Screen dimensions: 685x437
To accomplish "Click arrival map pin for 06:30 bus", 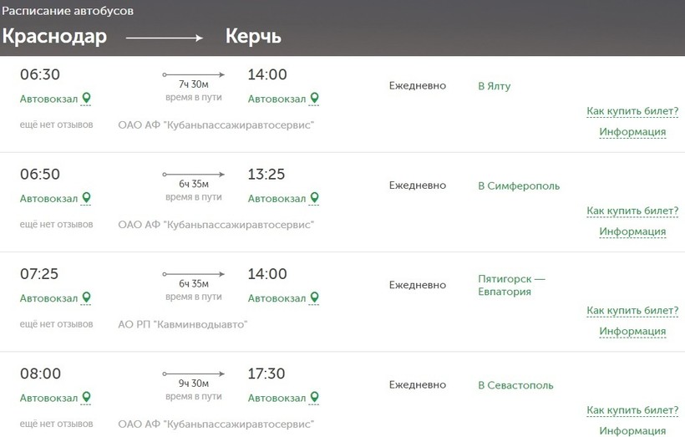I will 314,99.
